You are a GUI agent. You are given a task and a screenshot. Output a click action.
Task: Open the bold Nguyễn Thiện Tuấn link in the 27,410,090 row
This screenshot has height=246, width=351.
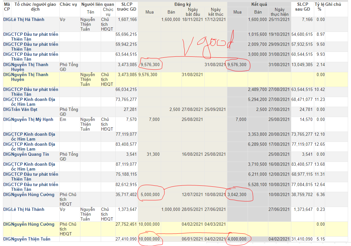pos(31,239)
